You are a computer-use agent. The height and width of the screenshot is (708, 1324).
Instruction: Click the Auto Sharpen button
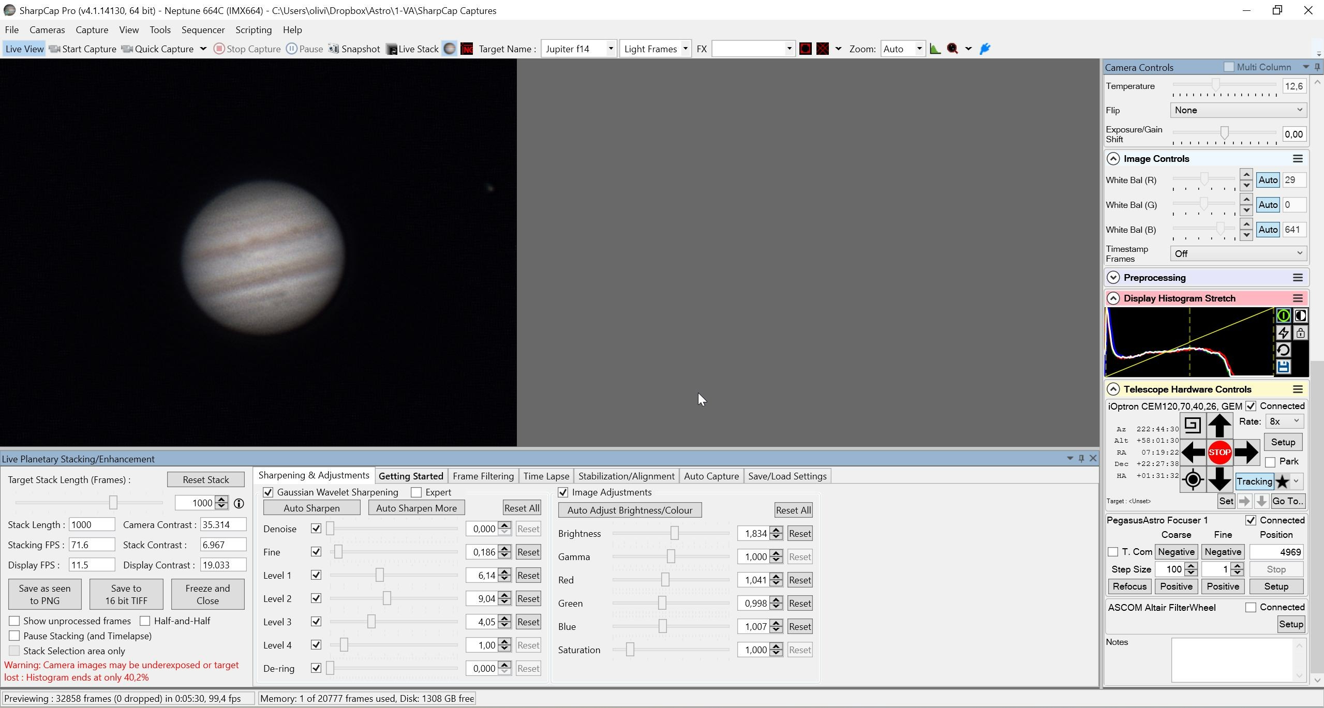click(x=311, y=508)
